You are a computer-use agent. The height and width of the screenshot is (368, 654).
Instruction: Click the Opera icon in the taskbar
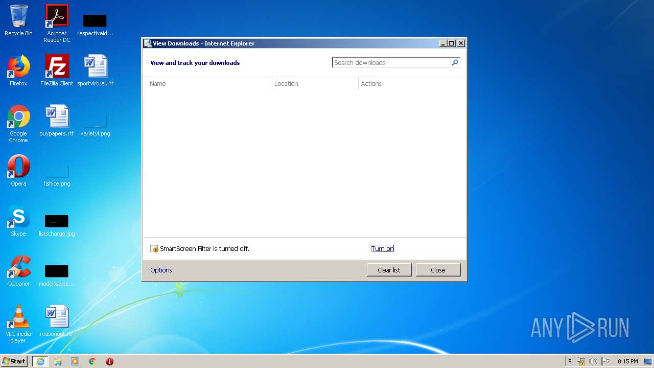tap(109, 361)
